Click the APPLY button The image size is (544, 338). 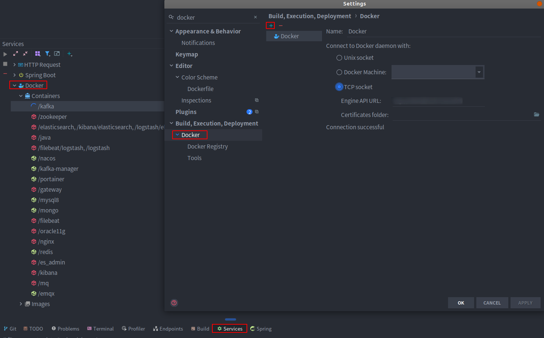point(525,303)
